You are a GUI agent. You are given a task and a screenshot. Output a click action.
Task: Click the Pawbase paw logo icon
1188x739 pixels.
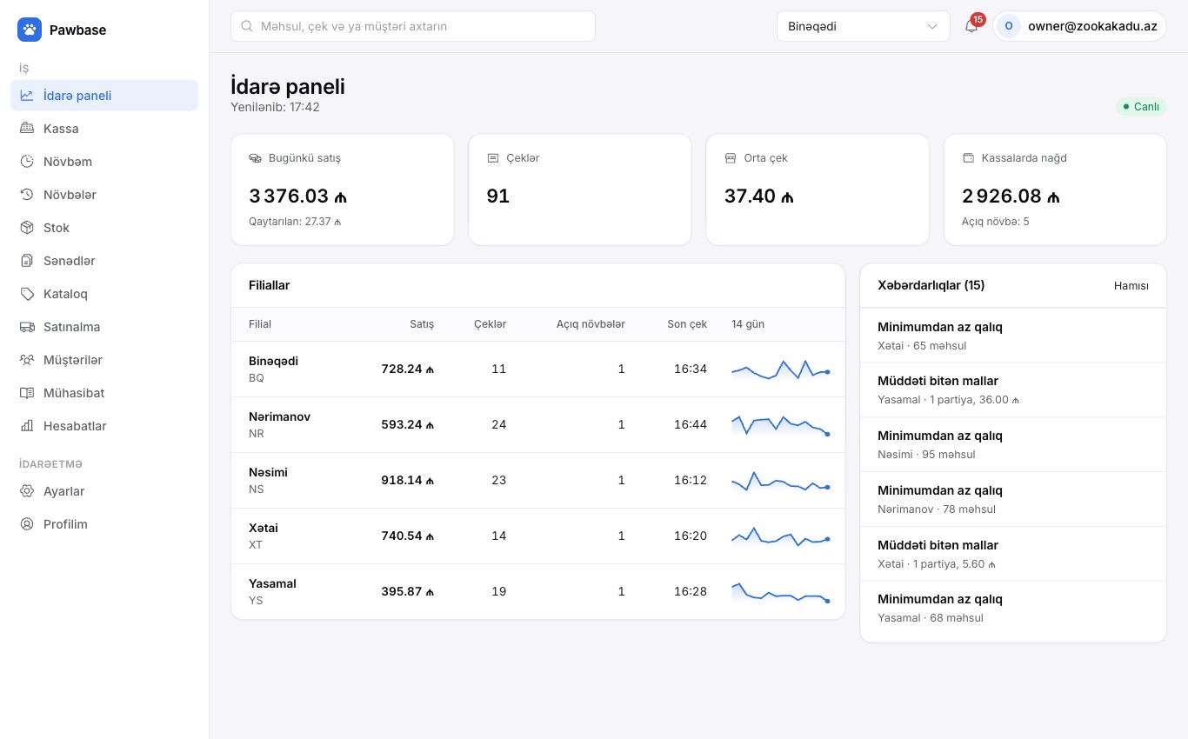(x=30, y=30)
